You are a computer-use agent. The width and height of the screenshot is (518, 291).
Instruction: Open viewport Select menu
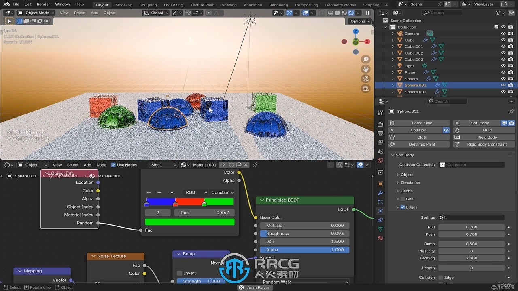pos(80,13)
